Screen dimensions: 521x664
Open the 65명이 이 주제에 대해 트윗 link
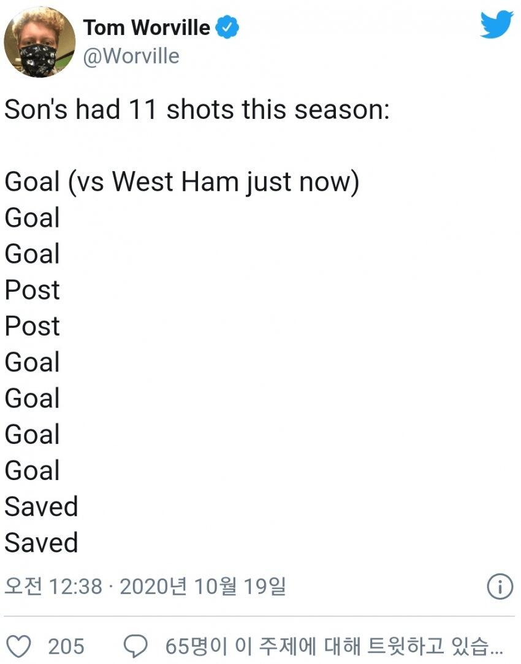[x=334, y=647]
